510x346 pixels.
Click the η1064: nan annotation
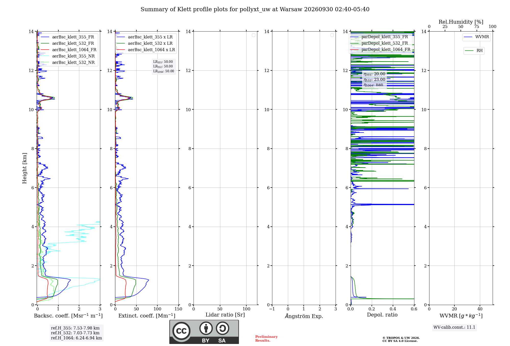point(373,85)
